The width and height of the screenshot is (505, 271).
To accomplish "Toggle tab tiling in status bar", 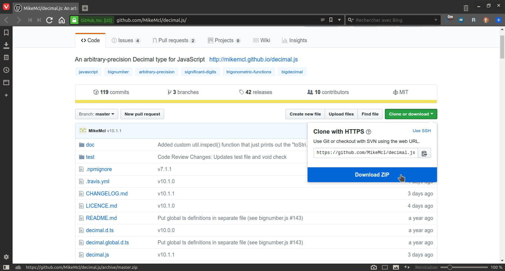I will click(385, 267).
